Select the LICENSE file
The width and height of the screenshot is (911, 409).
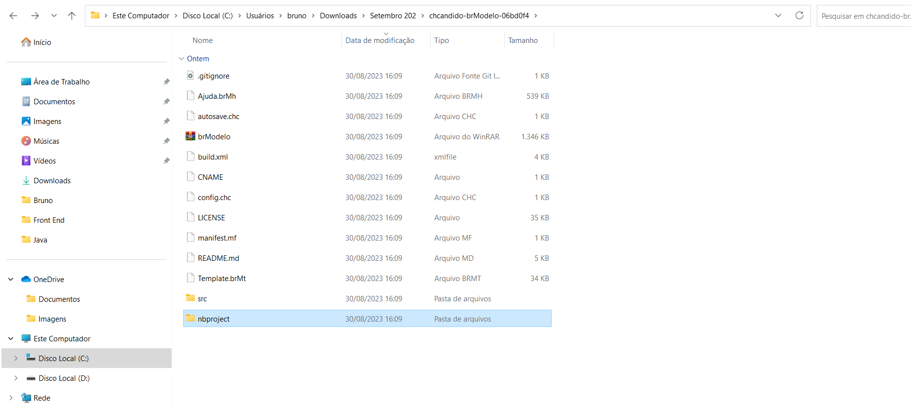(367, 217)
